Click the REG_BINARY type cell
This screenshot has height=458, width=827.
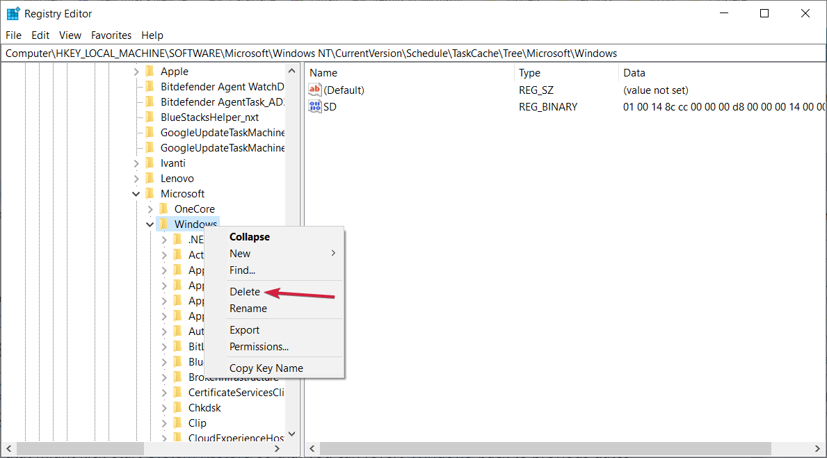(548, 106)
